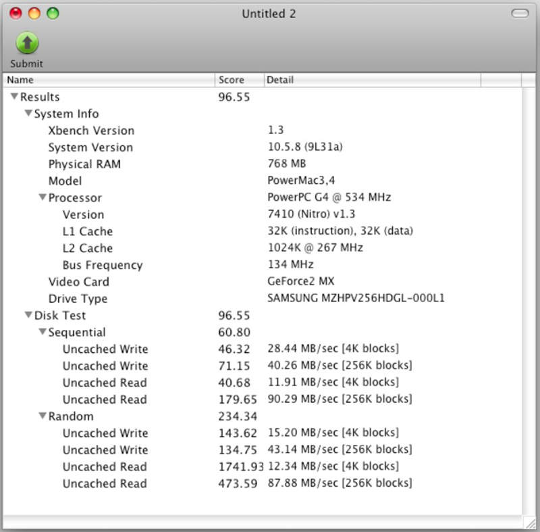This screenshot has width=540, height=532.
Task: Collapse the System Info section
Action: (x=28, y=114)
